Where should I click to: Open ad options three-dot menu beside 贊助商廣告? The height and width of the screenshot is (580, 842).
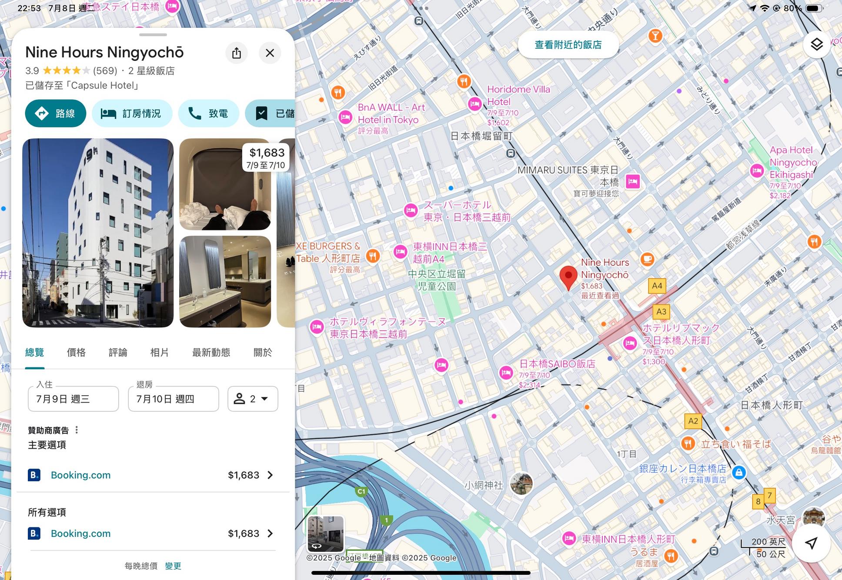pyautogui.click(x=77, y=430)
